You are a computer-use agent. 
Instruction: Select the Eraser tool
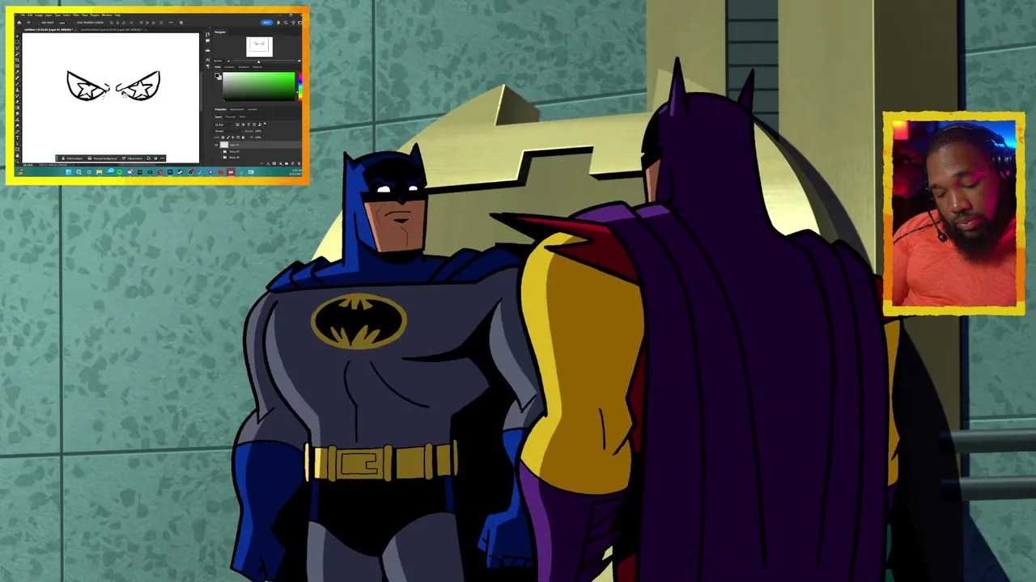(17, 102)
